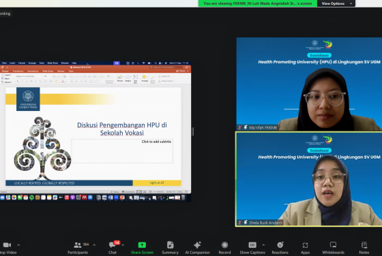Image resolution: width=382 pixels, height=256 pixels.
Task: Click the Notes button in PowerPoint status bar
Action: (x=115, y=192)
